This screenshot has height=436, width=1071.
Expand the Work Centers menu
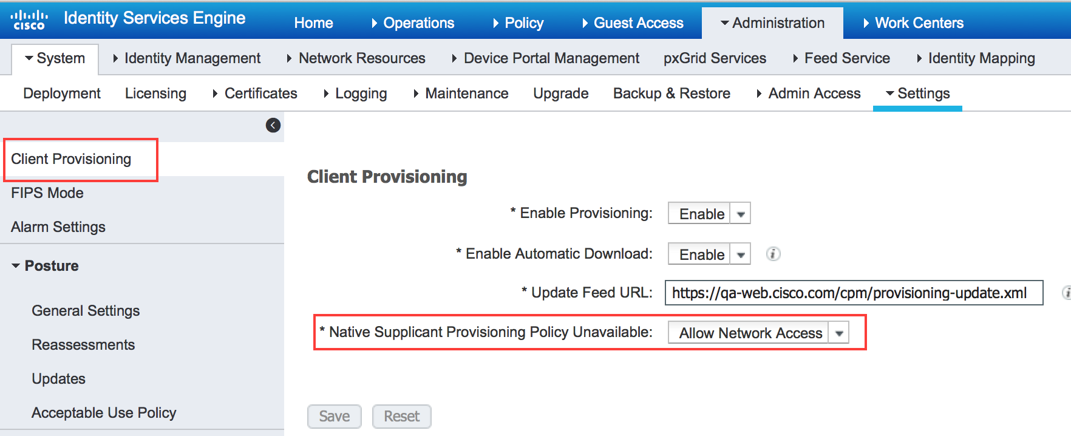[x=913, y=23]
